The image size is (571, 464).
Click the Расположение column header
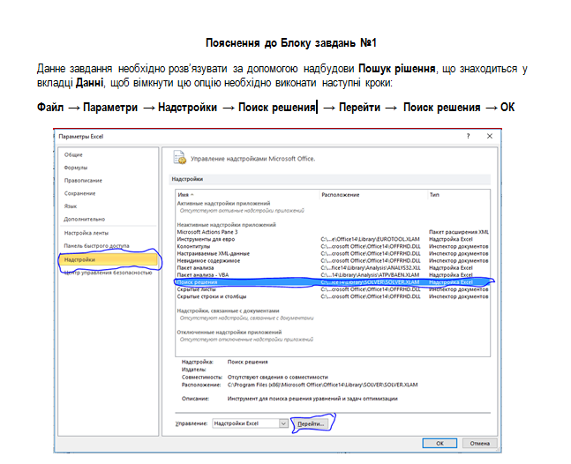coord(340,194)
